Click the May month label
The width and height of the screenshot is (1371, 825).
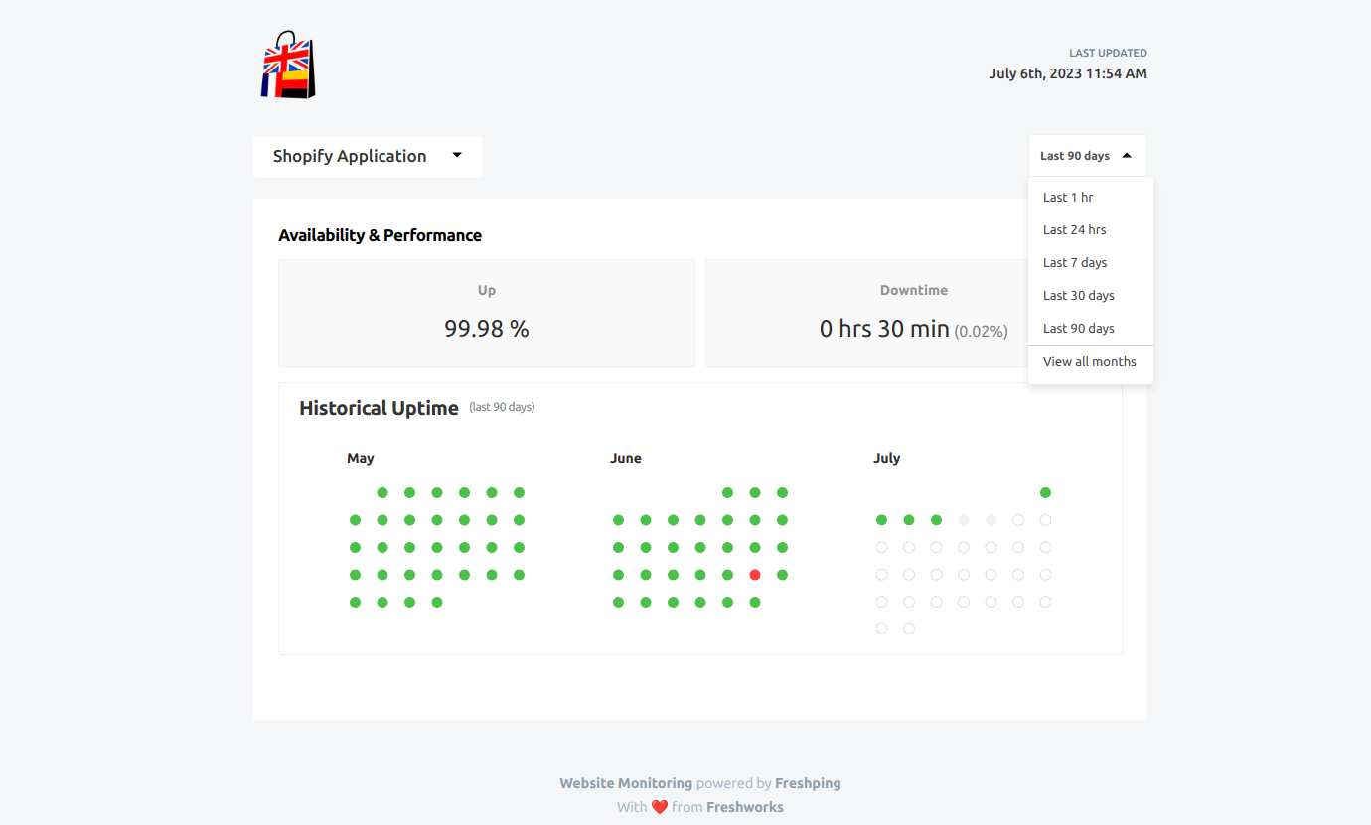[x=361, y=459]
